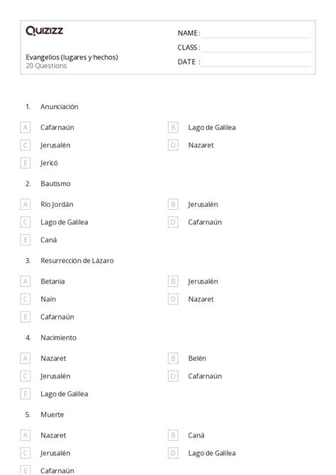Select option A Betania for Resurrección de Lázaro
Image resolution: width=336 pixels, height=475 pixels.
[26, 281]
